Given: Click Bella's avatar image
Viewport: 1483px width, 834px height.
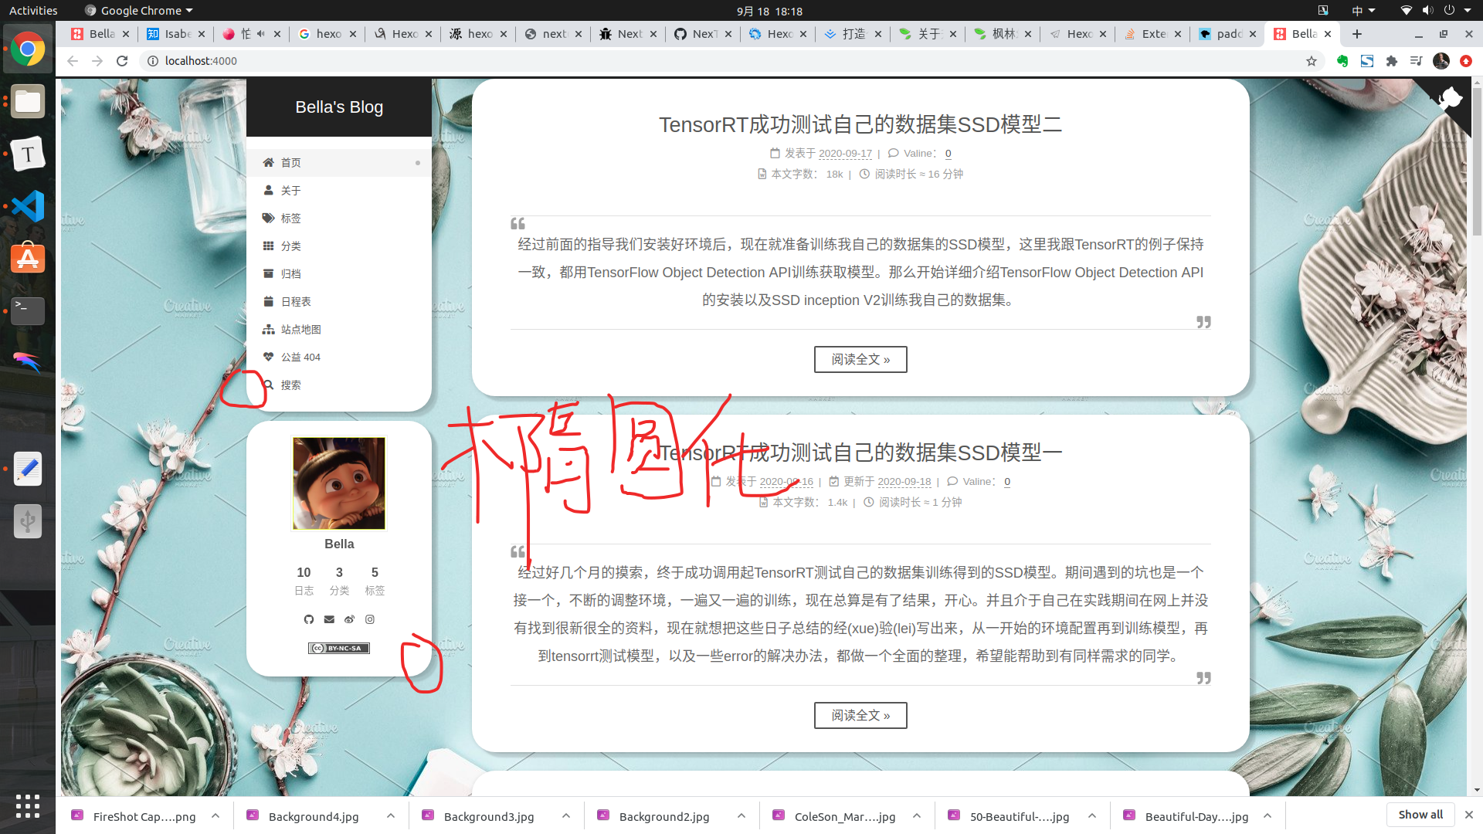Looking at the screenshot, I should click(339, 483).
